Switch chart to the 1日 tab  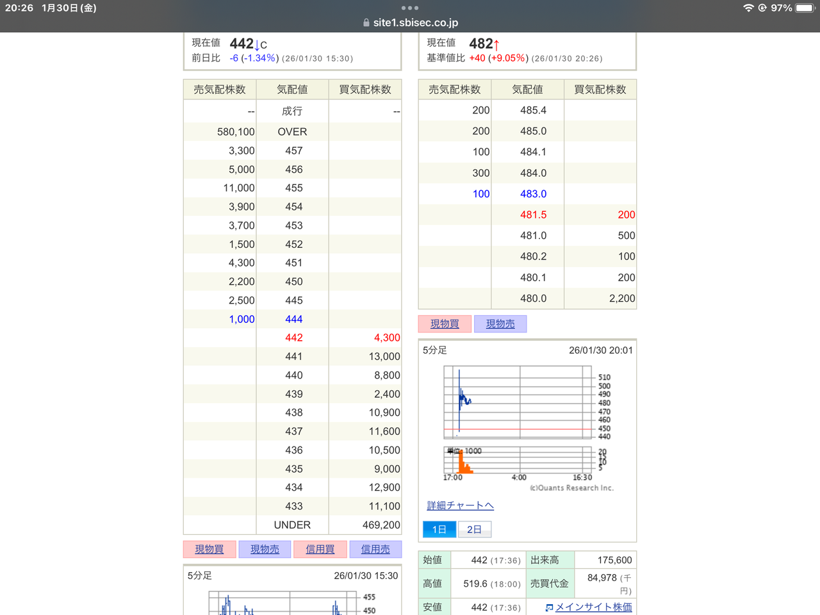[x=439, y=529]
